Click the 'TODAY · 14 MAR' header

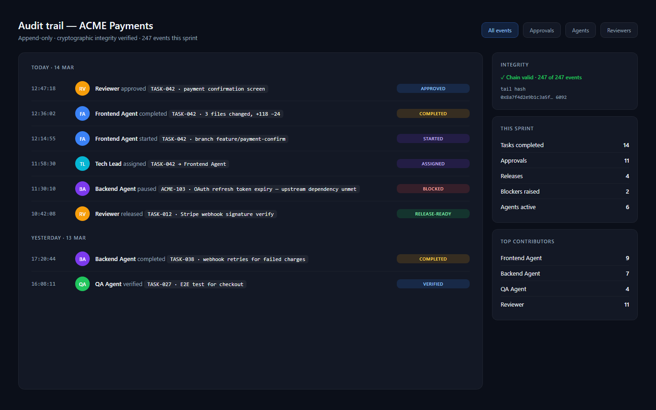pyautogui.click(x=52, y=67)
